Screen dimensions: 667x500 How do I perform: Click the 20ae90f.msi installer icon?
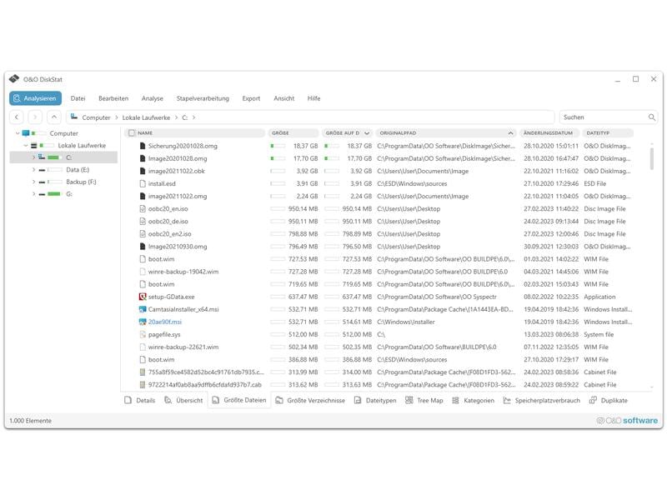pos(143,322)
